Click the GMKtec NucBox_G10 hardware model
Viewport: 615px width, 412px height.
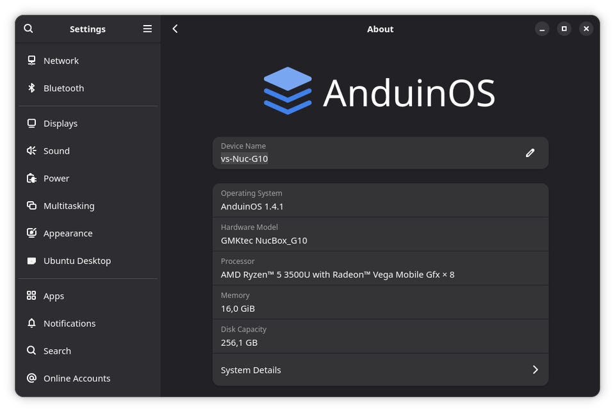point(264,240)
